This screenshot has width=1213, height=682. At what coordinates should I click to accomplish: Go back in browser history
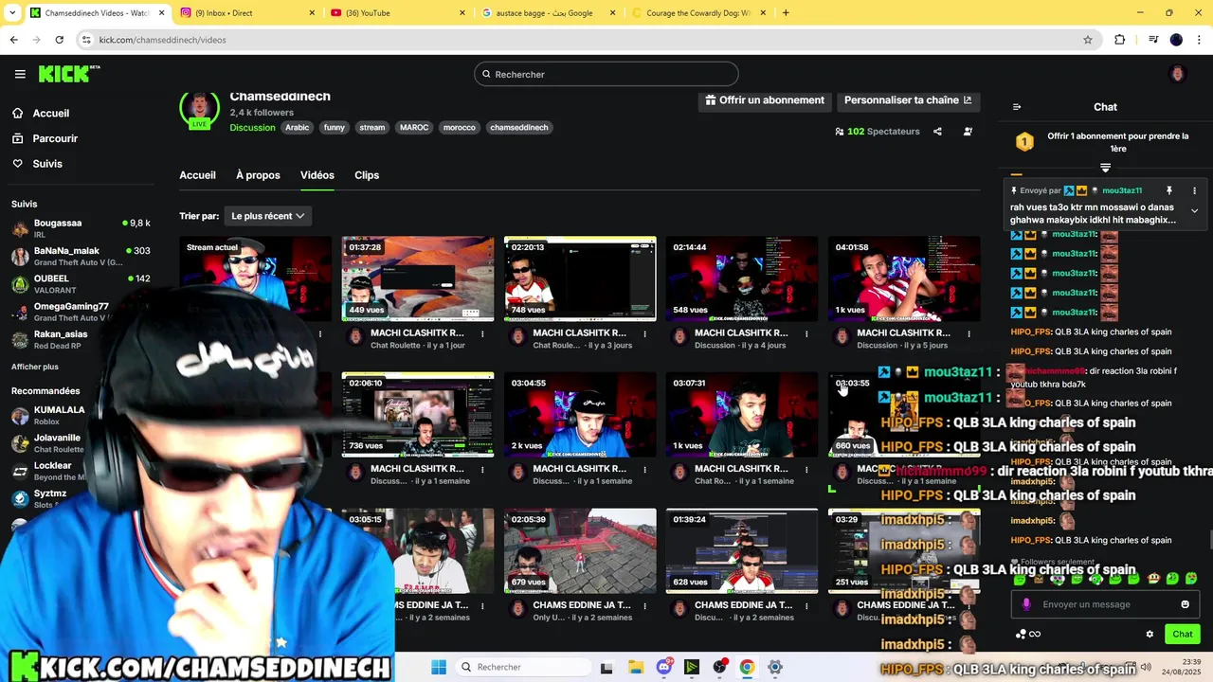(13, 40)
